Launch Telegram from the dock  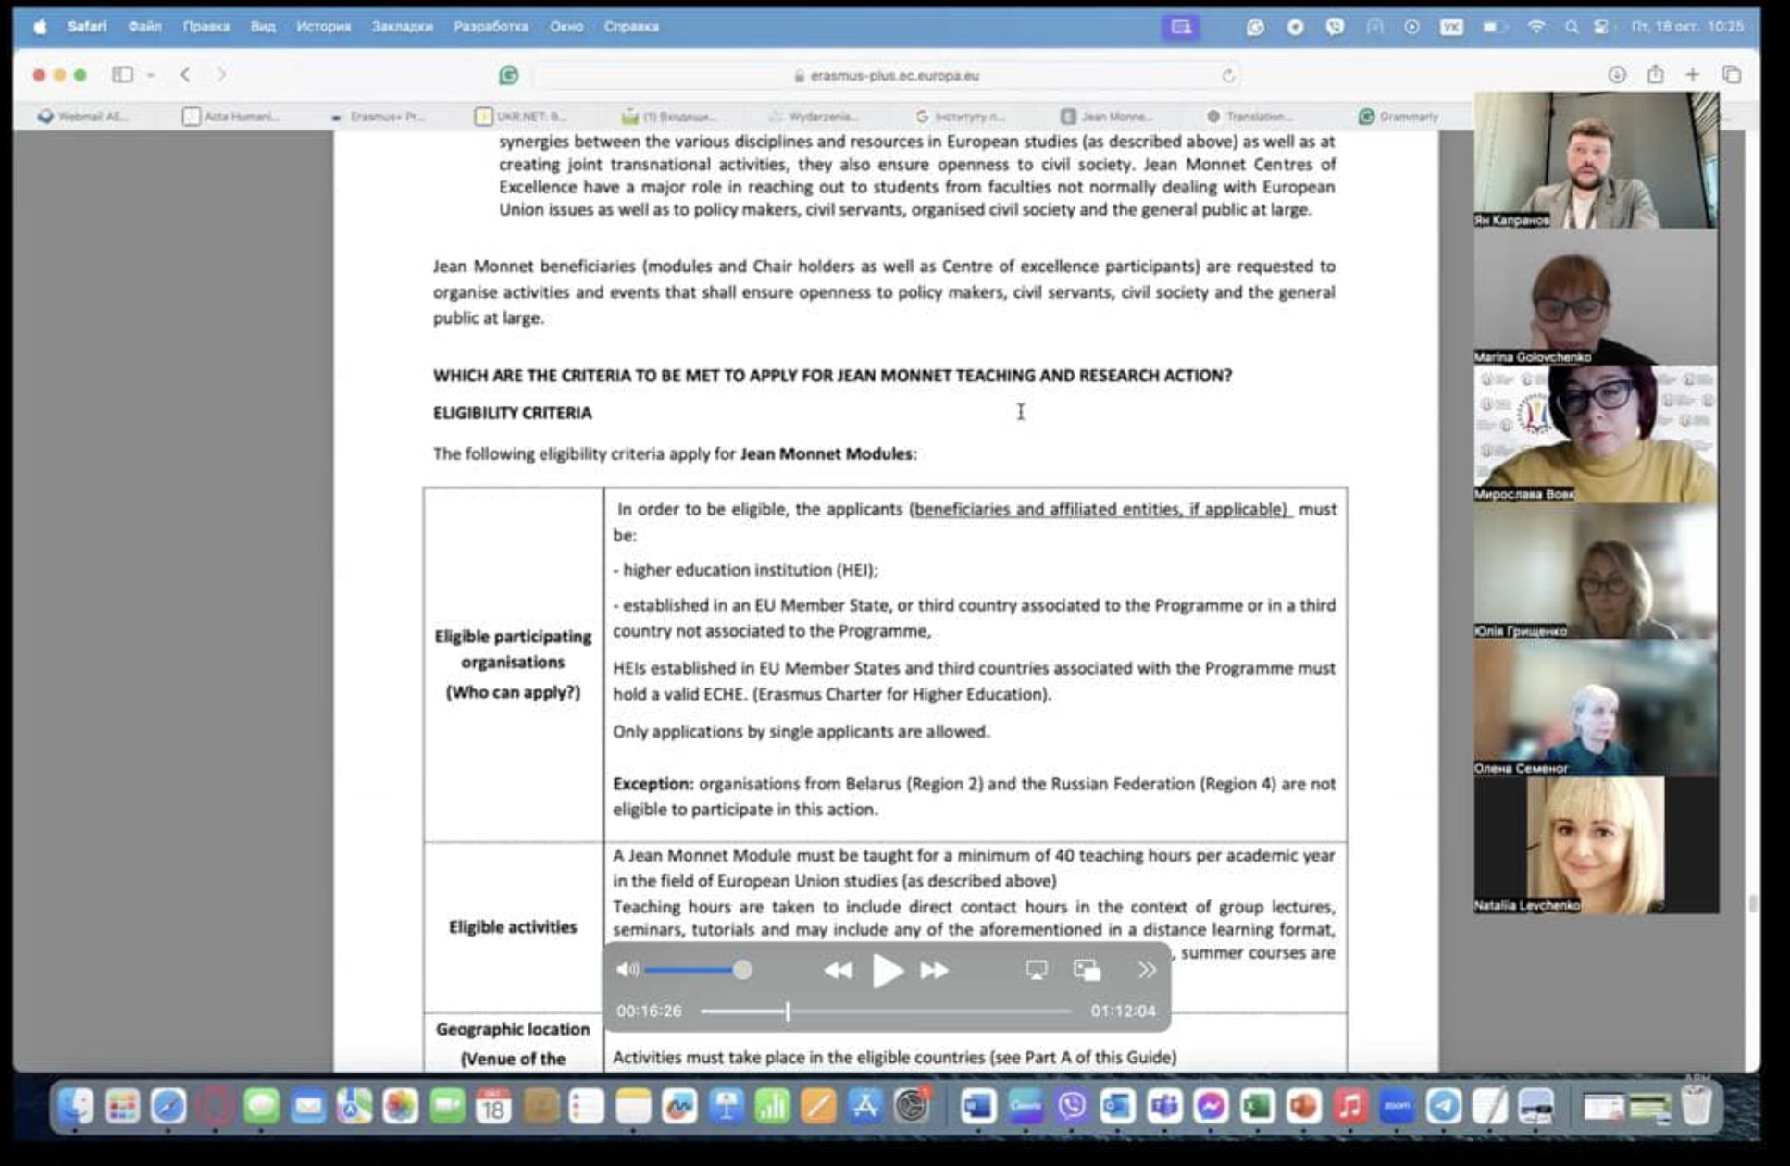(x=1443, y=1106)
